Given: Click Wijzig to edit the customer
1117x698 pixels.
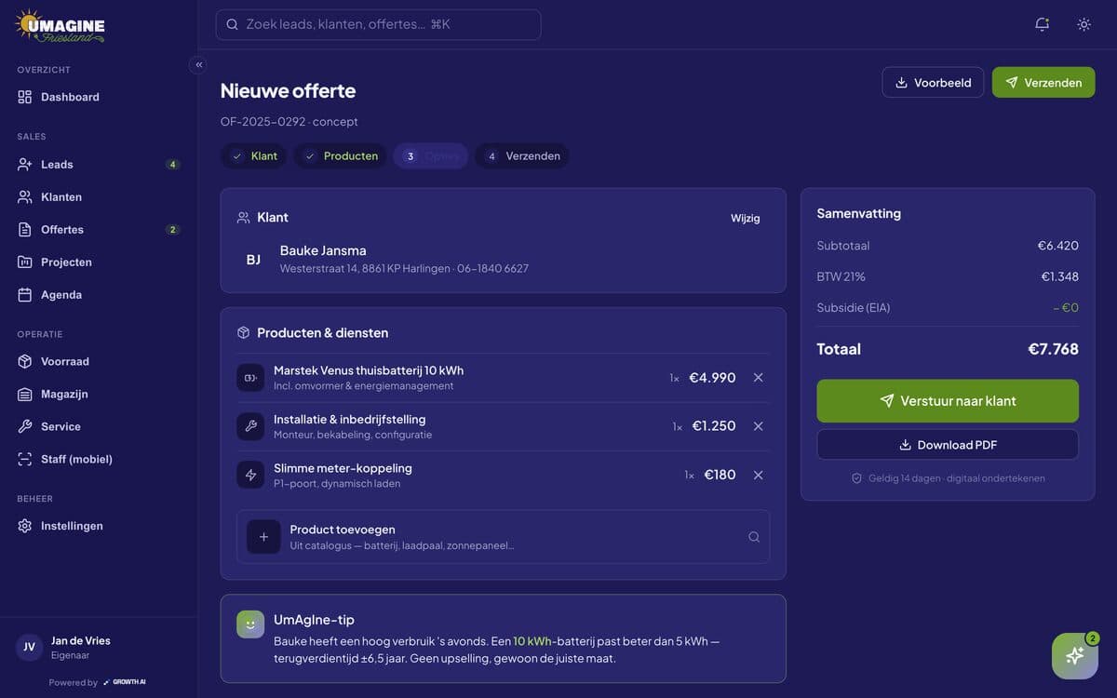Looking at the screenshot, I should coord(746,218).
